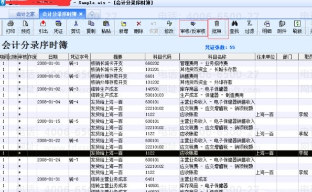This screenshot has height=192, width=312.
Task: Click 其他货币资金 - 长城卡存款 account name
Action: tap(208, 69)
